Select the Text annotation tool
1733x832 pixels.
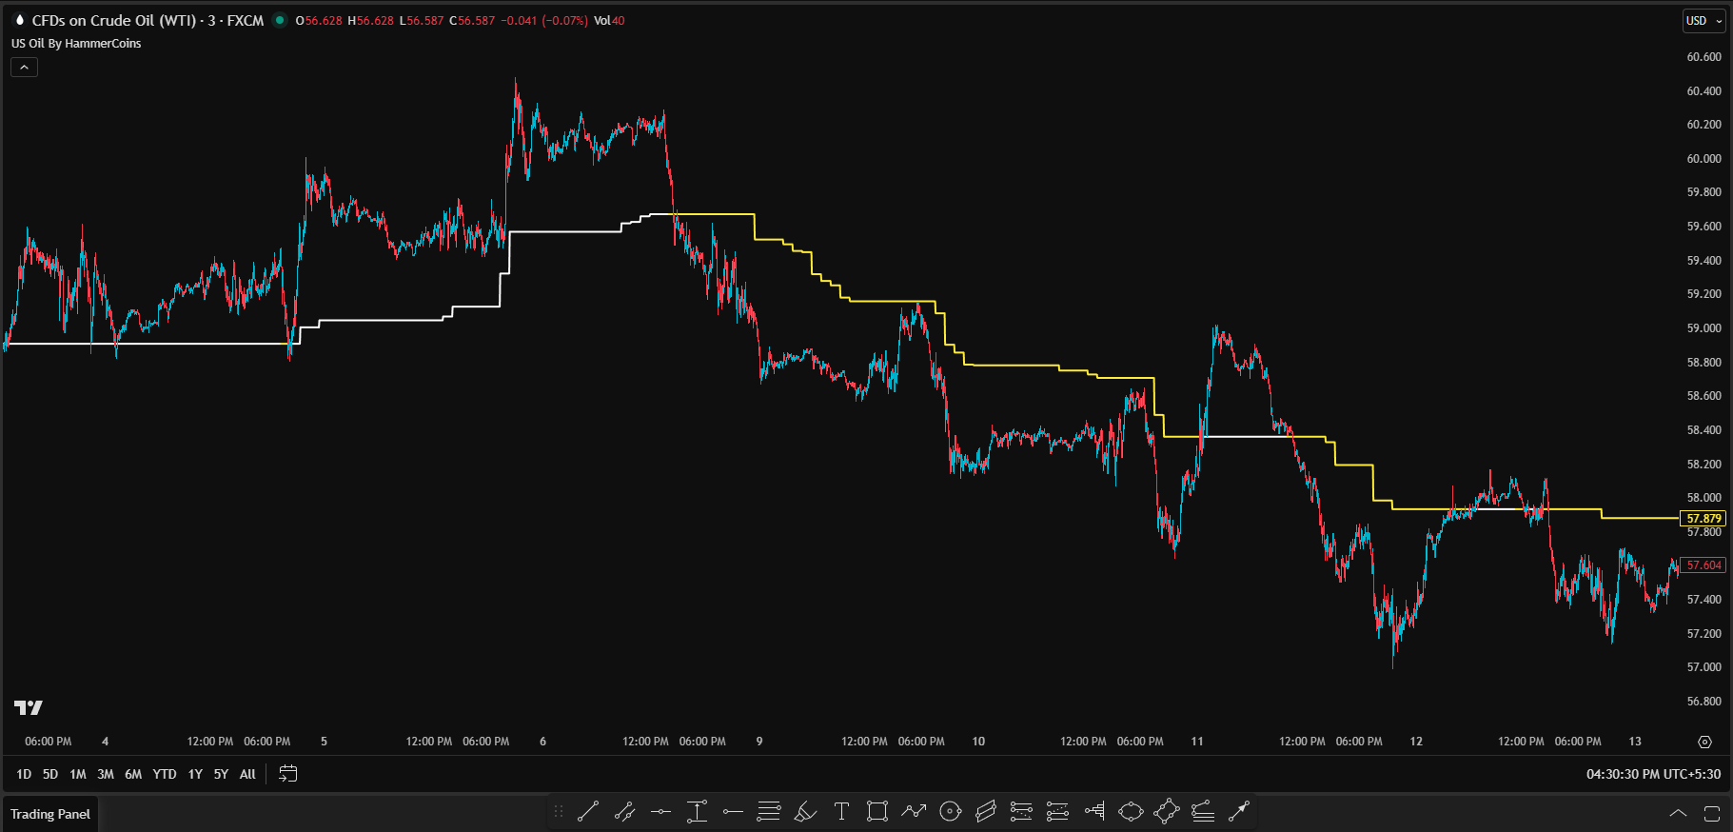[x=841, y=812]
